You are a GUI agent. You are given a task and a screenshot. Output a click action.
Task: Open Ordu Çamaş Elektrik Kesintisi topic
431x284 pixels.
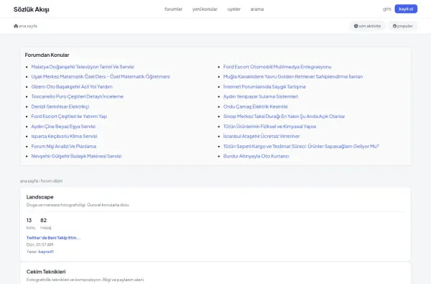point(256,106)
